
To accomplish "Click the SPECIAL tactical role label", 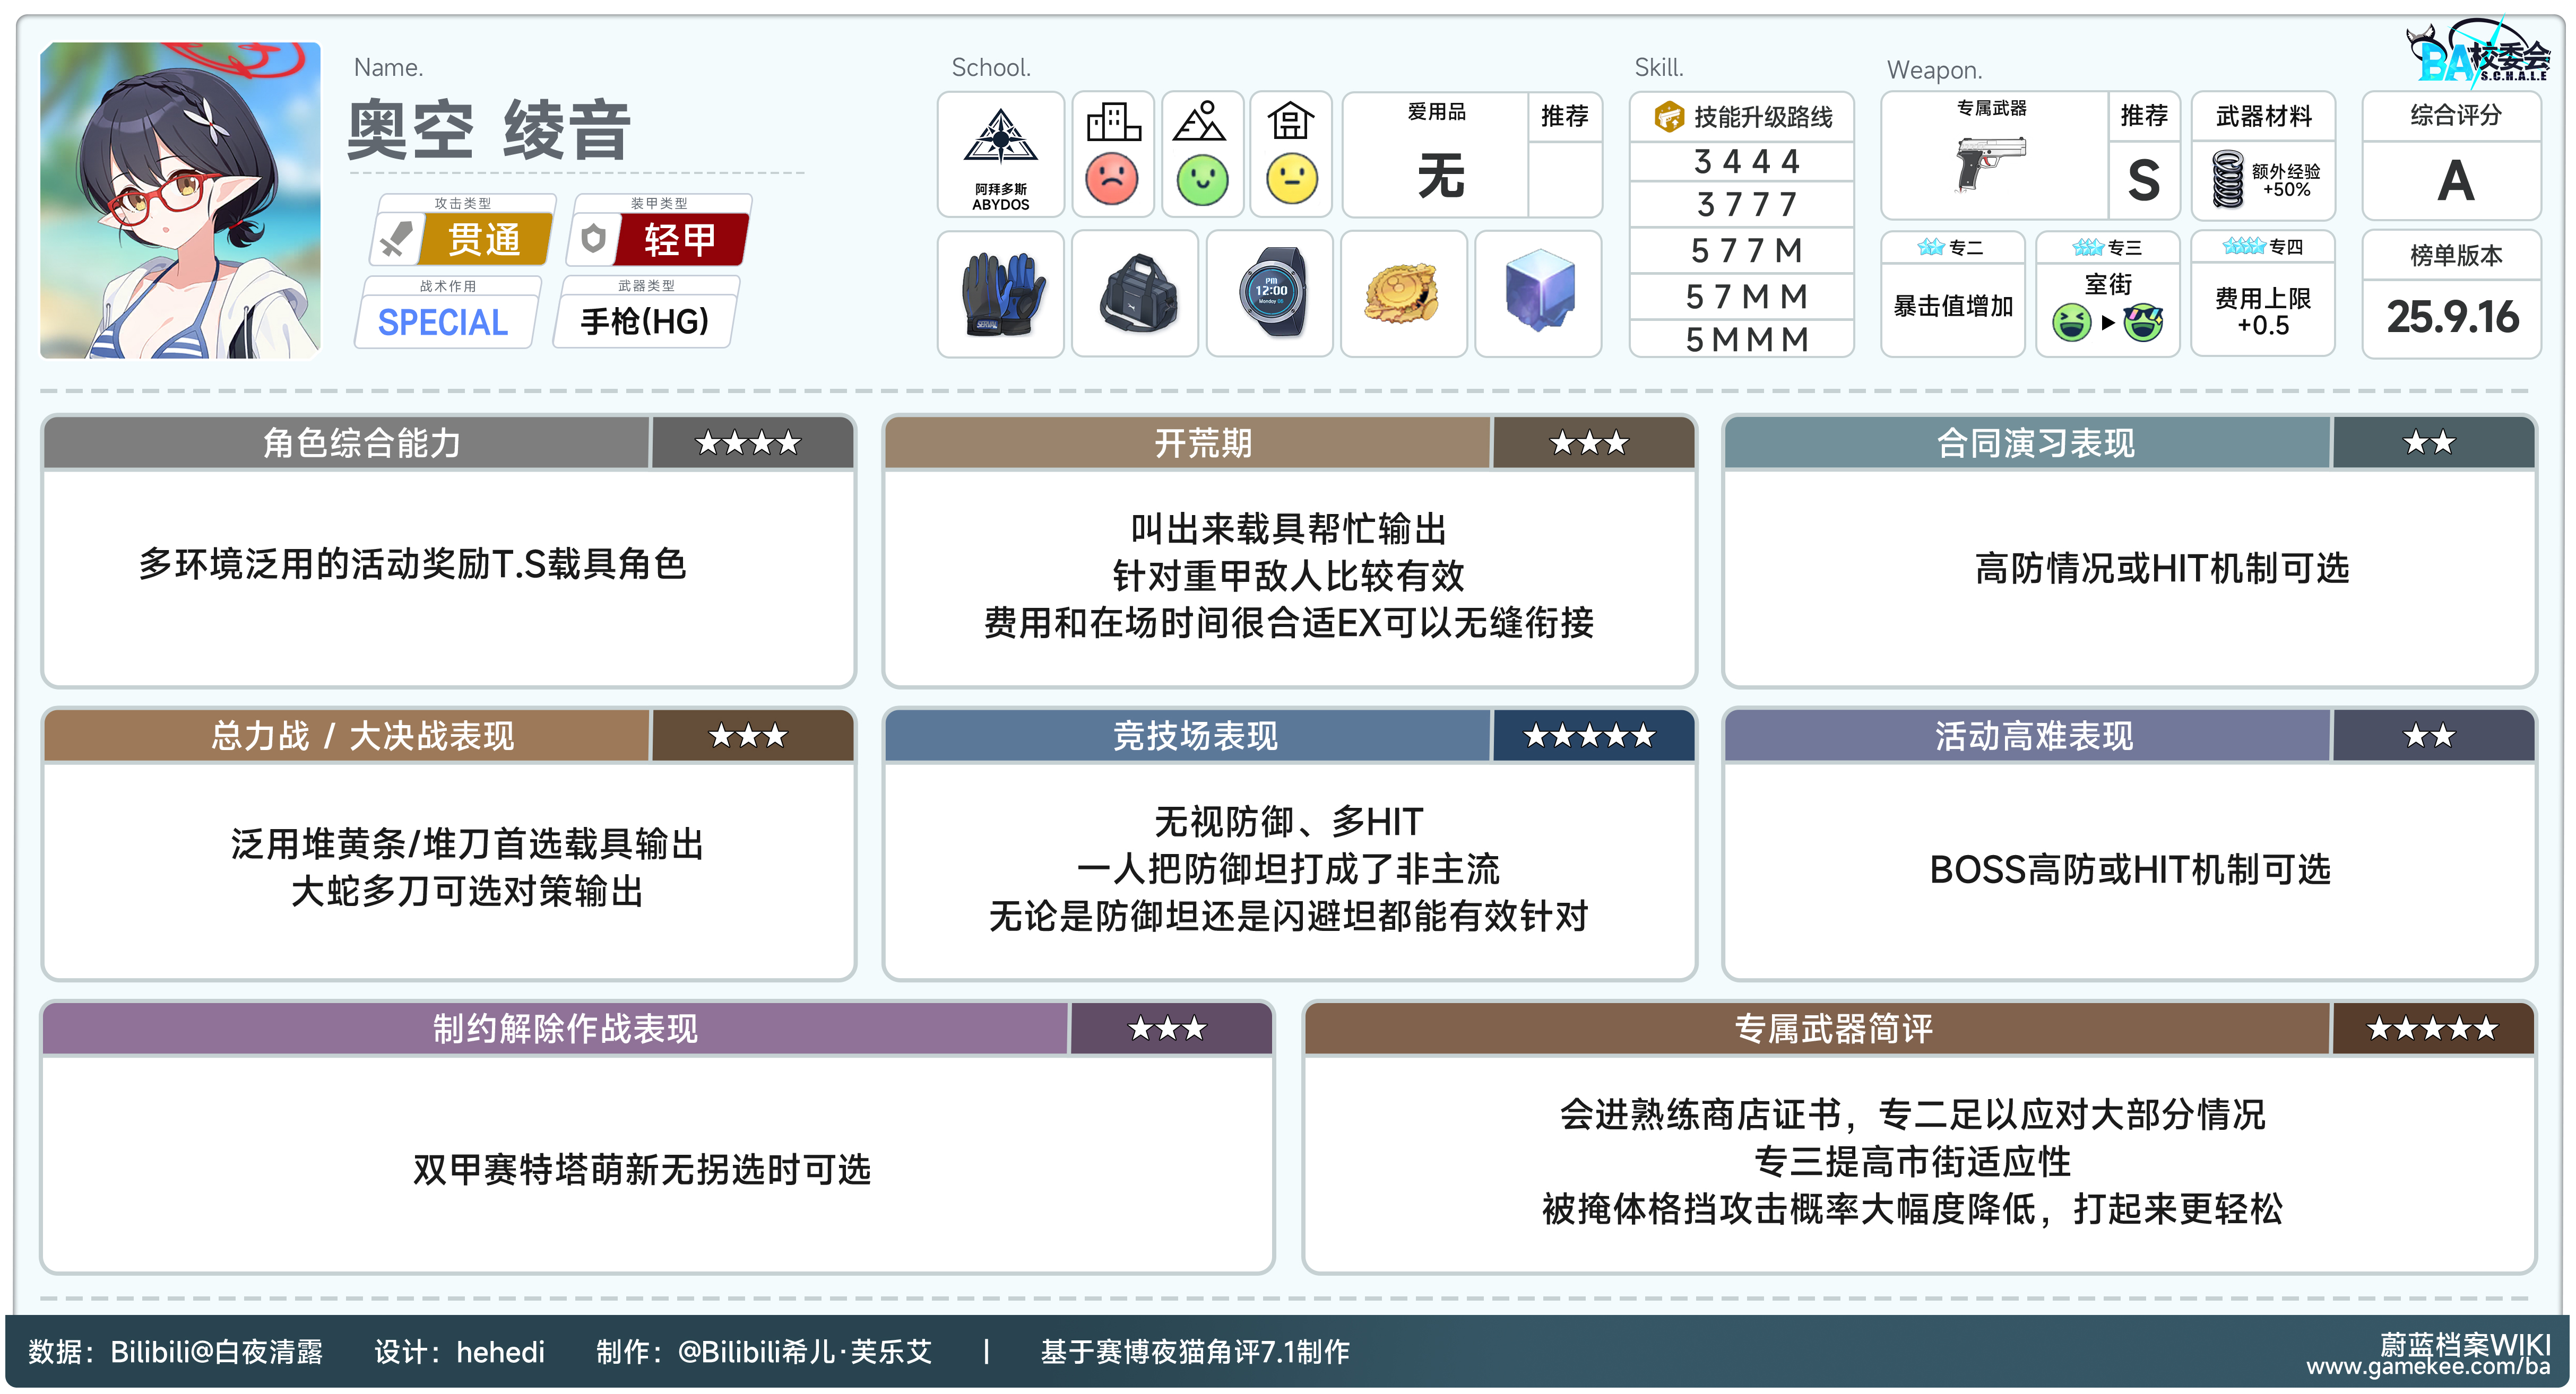I will pos(443,323).
